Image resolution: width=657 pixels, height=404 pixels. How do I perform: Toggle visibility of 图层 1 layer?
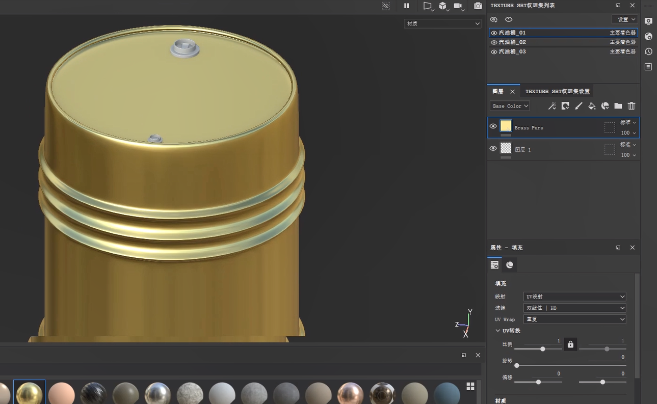click(x=493, y=148)
